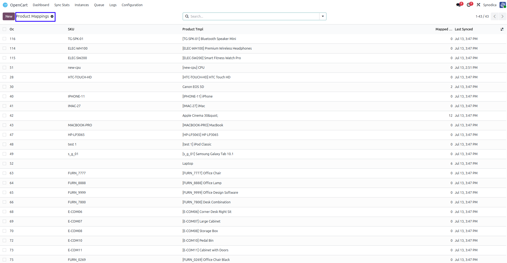This screenshot has height=263, width=507.
Task: Open the Cabinet with Doors record
Action: point(205,250)
